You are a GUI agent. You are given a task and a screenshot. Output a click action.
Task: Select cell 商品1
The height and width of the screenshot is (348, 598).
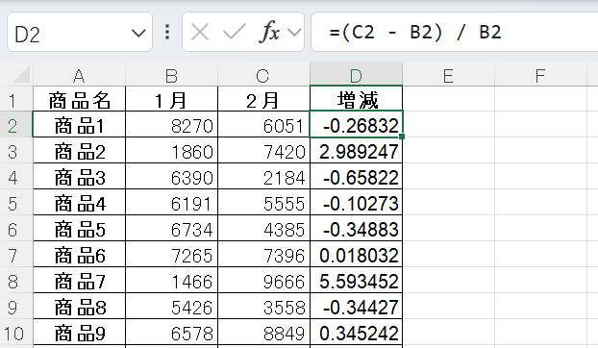[x=80, y=125]
